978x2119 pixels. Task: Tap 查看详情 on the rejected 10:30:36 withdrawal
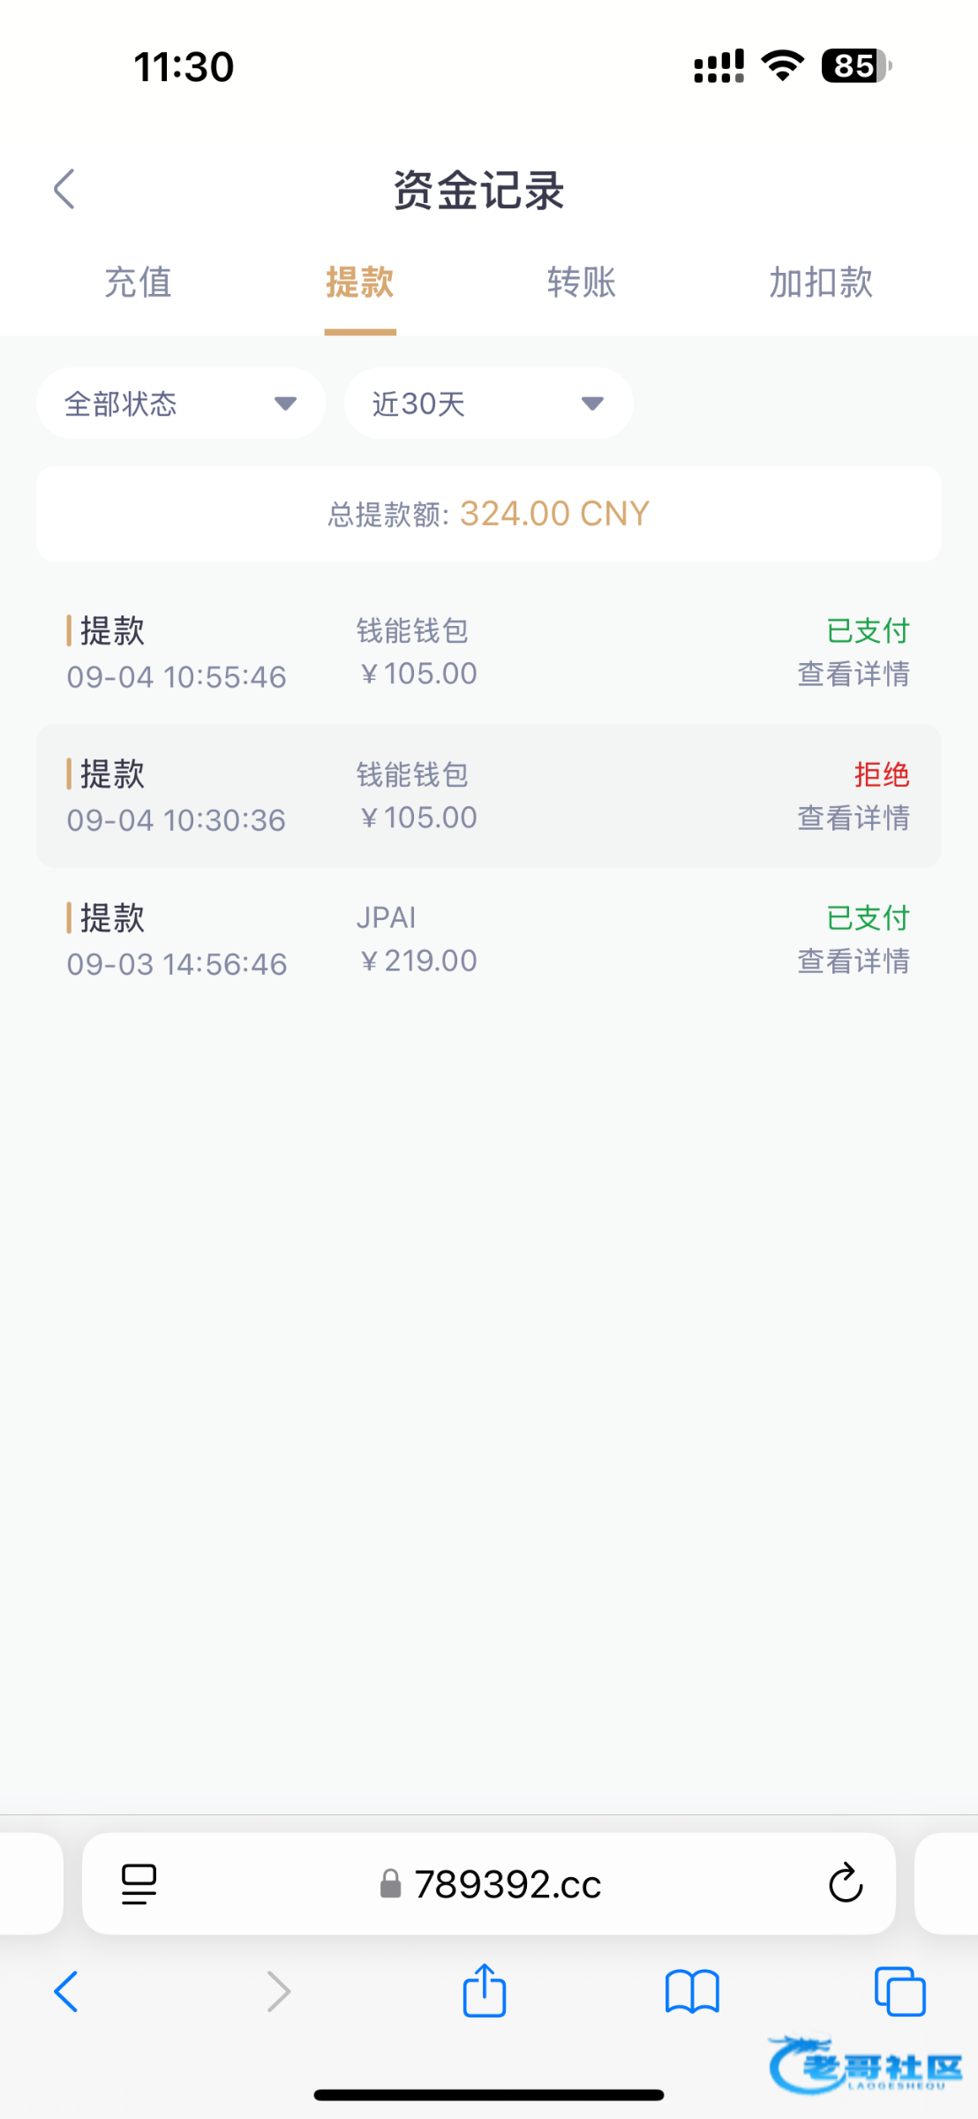[853, 818]
